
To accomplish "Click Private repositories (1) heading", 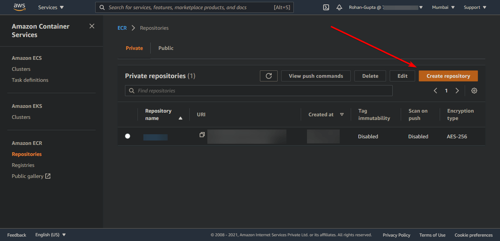I will tap(160, 76).
